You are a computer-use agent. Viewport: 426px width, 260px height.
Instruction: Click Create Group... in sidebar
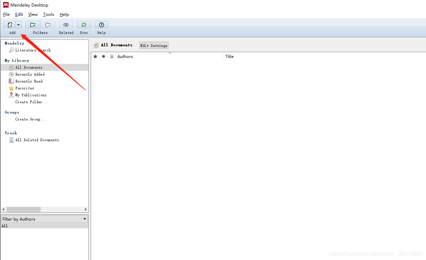30,119
